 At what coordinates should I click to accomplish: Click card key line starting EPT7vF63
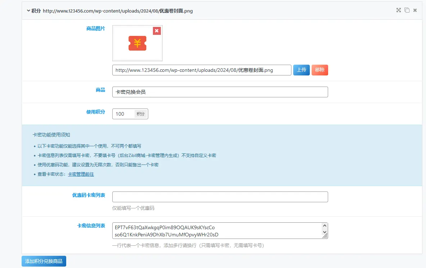(x=165, y=227)
